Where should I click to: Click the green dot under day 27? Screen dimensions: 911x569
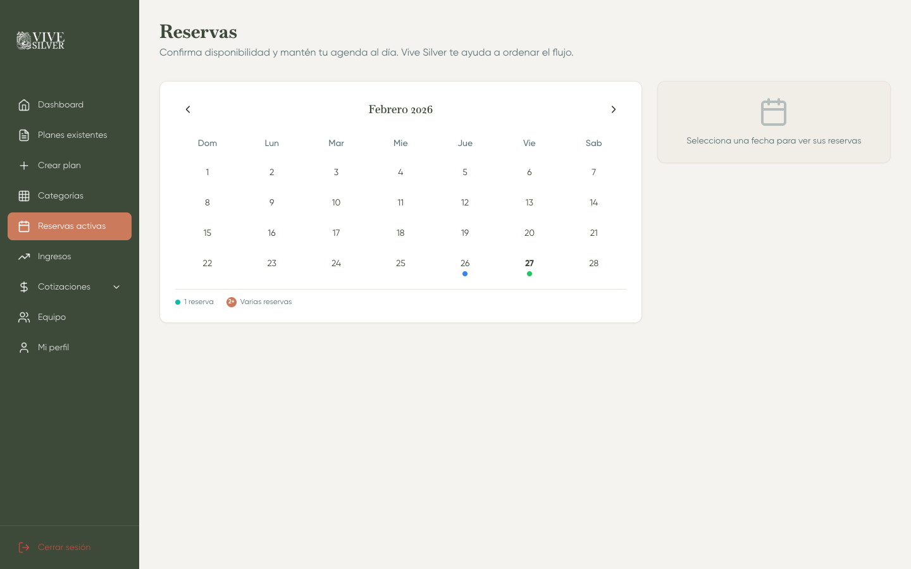point(530,274)
